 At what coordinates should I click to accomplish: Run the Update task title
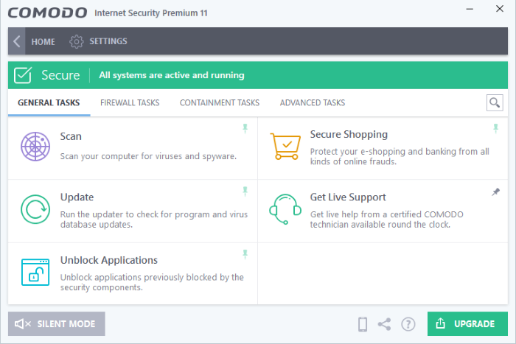click(77, 197)
